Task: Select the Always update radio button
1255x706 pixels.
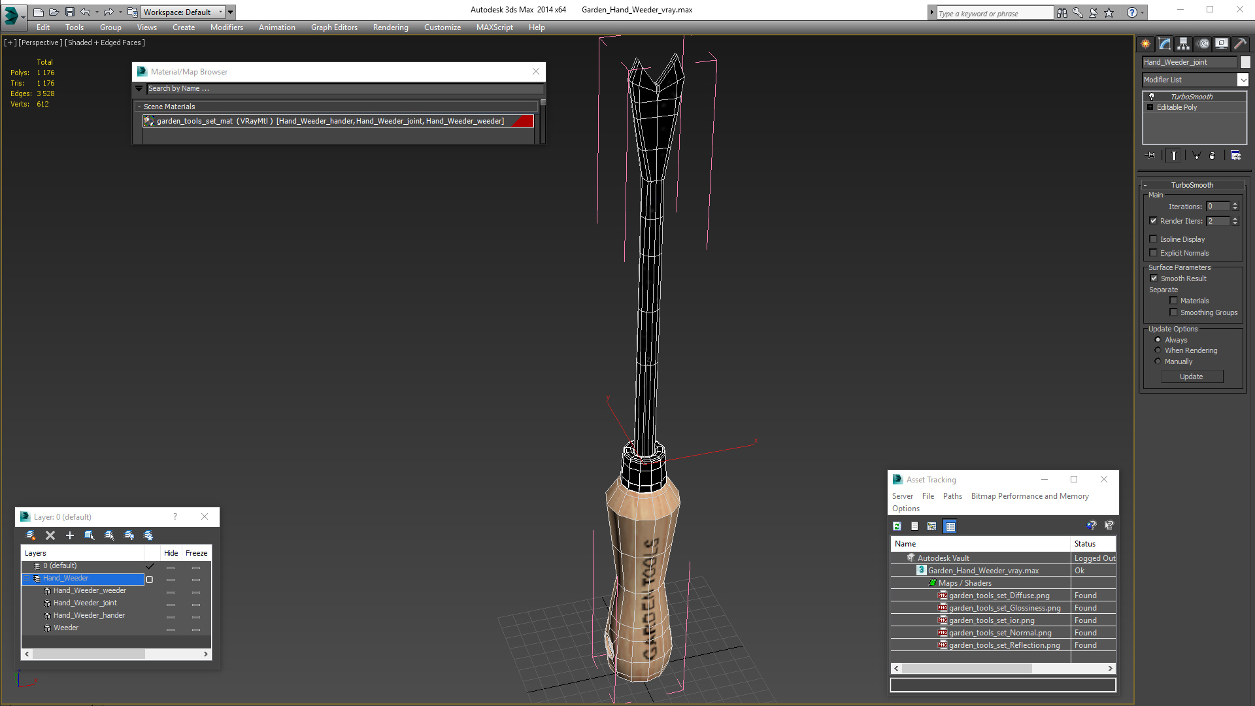Action: (x=1158, y=340)
